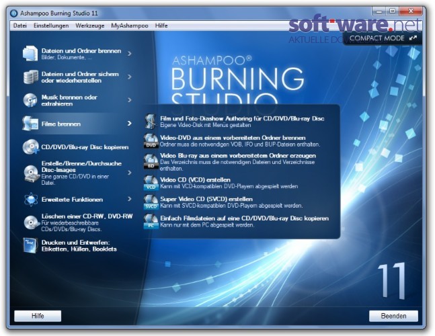Click the Film und Foto-Diashow Authoring icon
This screenshot has width=435, height=336.
point(151,122)
